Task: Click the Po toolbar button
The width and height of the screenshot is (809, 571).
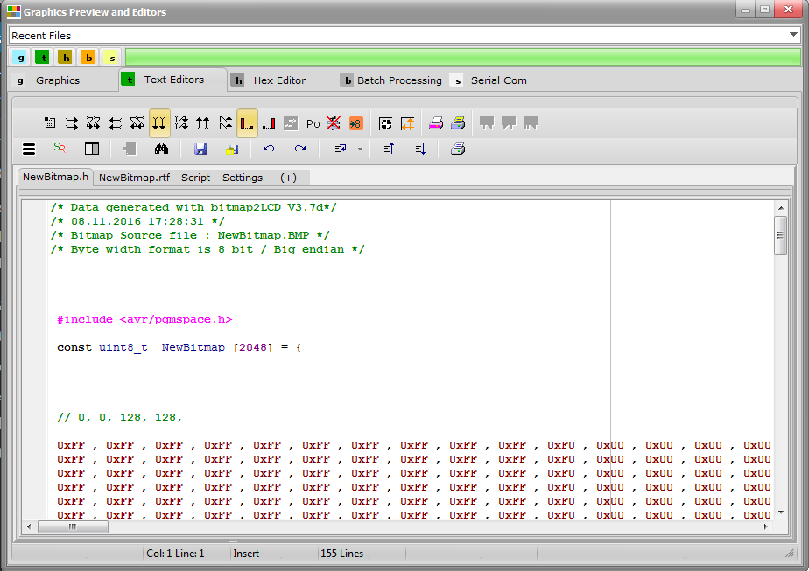Action: pyautogui.click(x=313, y=123)
